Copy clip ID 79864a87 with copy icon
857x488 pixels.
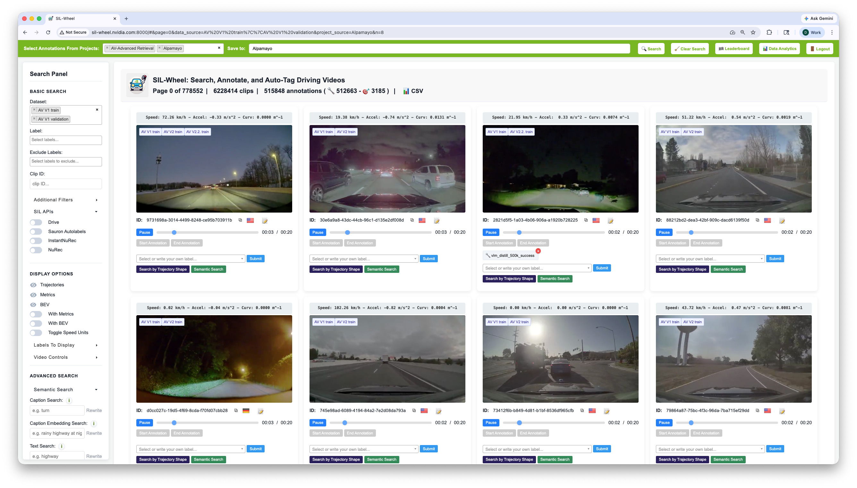[x=757, y=410]
